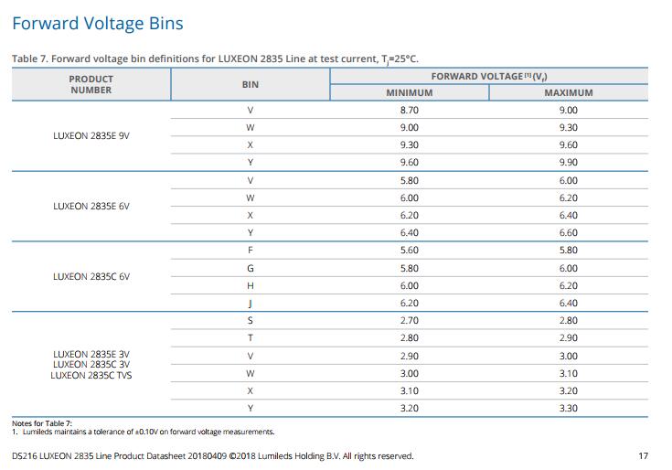Click the 'MAXIMUM' column header

coord(569,92)
